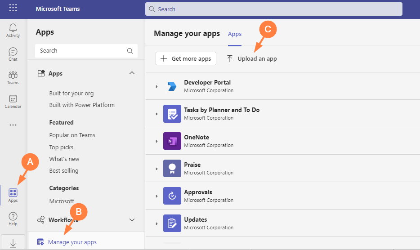Click the Help question mark icon
The height and width of the screenshot is (250, 420).
[13, 219]
